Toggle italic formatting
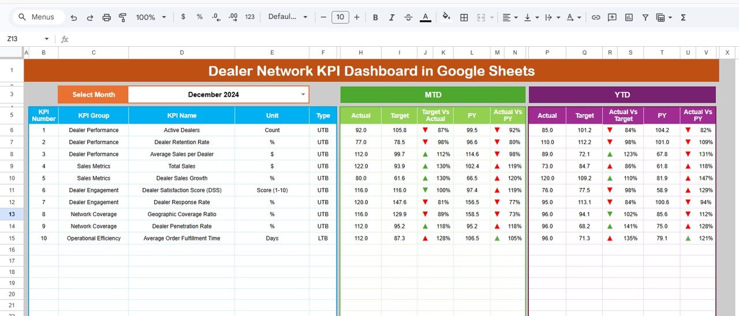The width and height of the screenshot is (739, 316). pyautogui.click(x=392, y=17)
